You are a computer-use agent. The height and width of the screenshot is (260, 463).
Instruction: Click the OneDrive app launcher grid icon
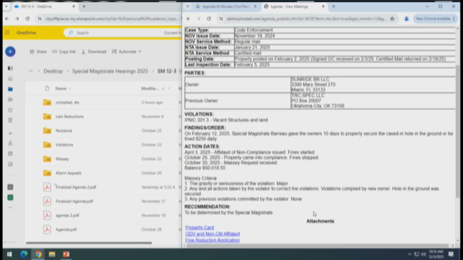click(x=7, y=32)
